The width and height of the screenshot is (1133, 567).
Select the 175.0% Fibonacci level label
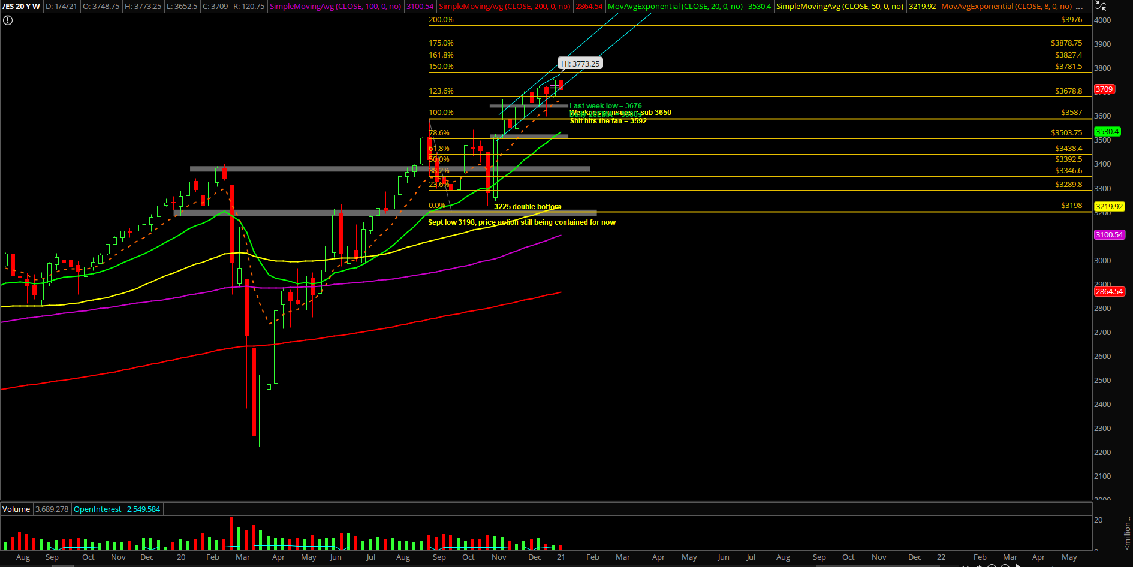click(x=441, y=43)
